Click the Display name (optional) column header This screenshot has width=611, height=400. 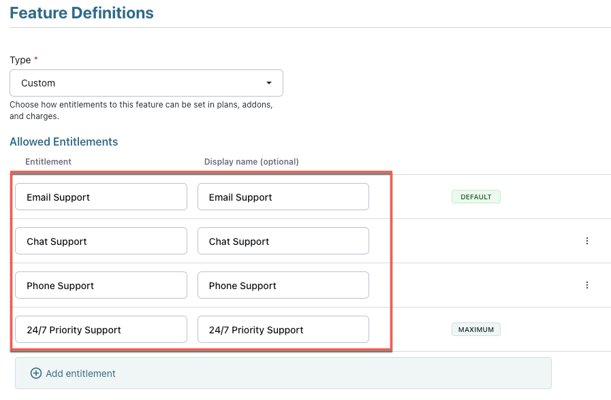[x=251, y=162]
